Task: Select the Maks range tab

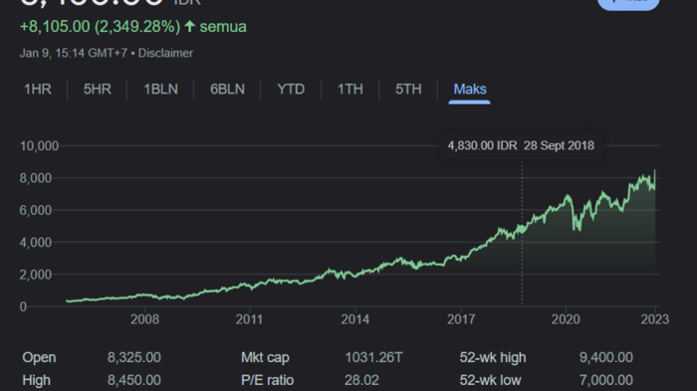Action: 470,90
